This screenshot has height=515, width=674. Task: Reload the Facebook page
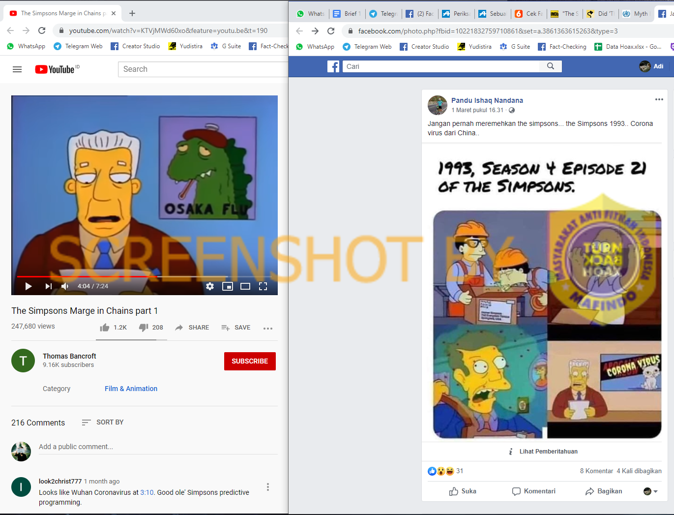(331, 31)
